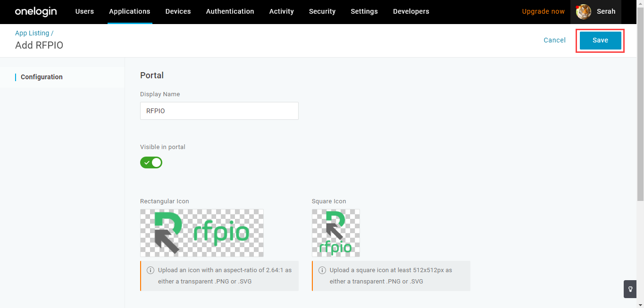
Task: Toggle the Visible in portal switch
Action: tap(151, 163)
